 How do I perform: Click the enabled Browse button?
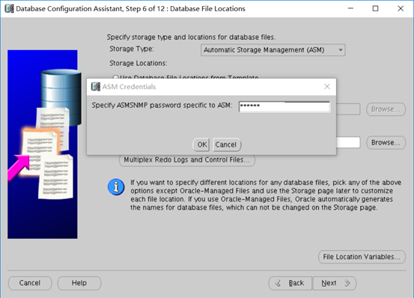click(x=386, y=142)
